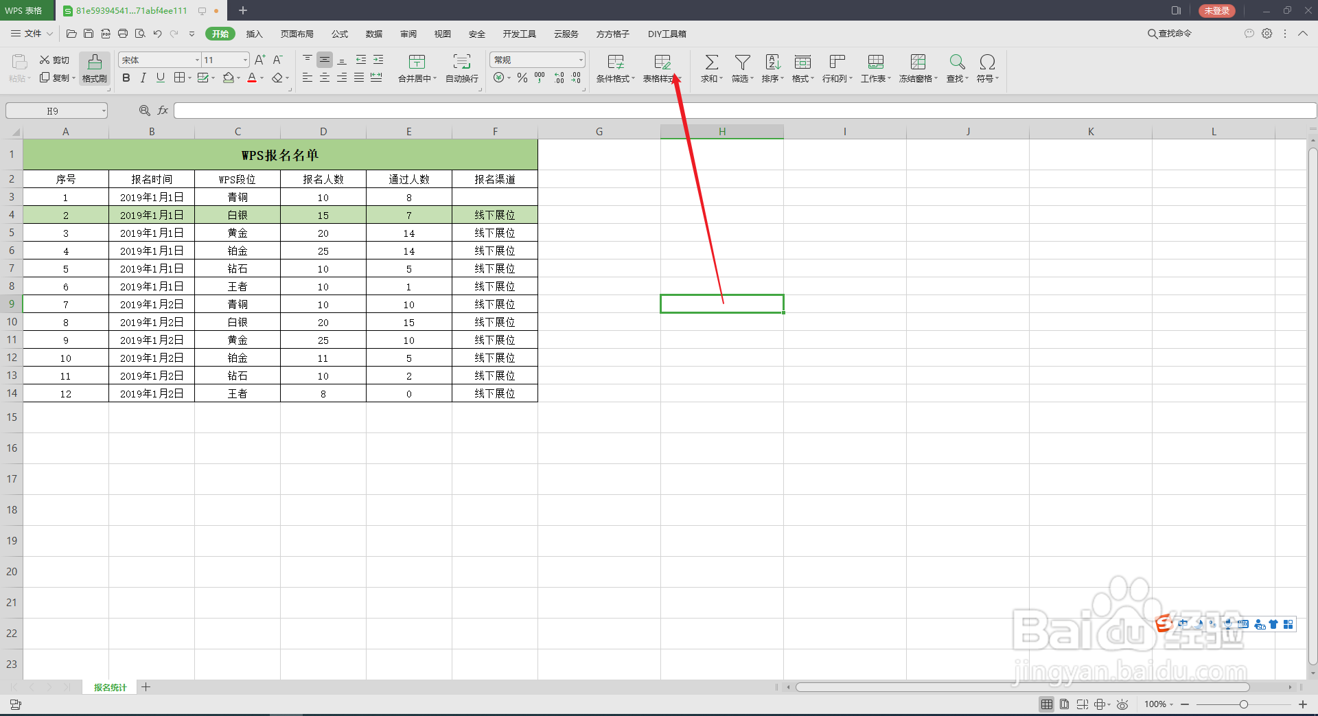Viewport: 1318px width, 716px height.
Task: Switch to the 公式 (Formulas) tab
Action: (x=340, y=34)
